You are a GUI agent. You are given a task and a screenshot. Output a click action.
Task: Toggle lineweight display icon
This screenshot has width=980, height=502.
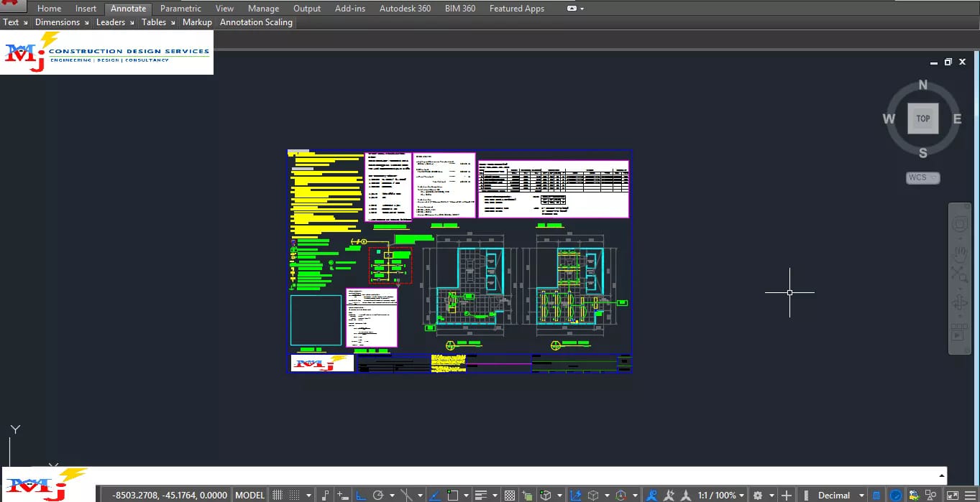coord(481,495)
